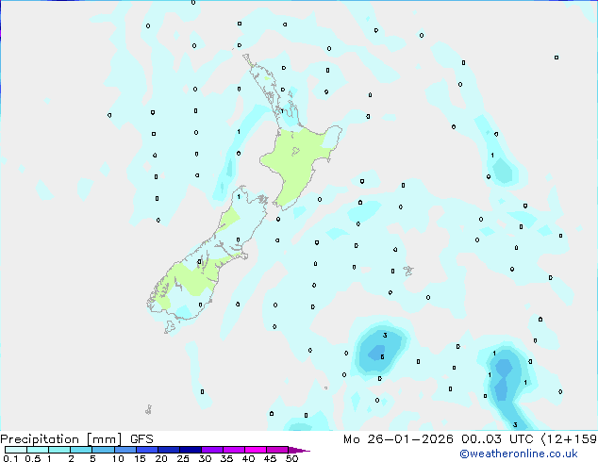Select the 5–10 mm legend swatch
The width and height of the screenshot is (598, 462).
coord(103,450)
